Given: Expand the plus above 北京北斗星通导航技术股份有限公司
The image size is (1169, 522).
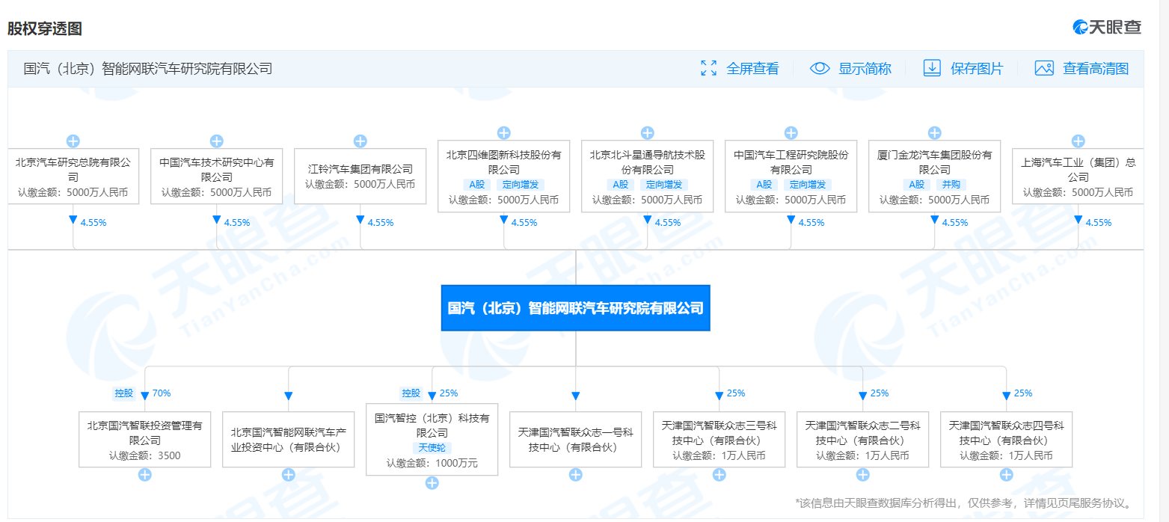Looking at the screenshot, I should tap(648, 133).
